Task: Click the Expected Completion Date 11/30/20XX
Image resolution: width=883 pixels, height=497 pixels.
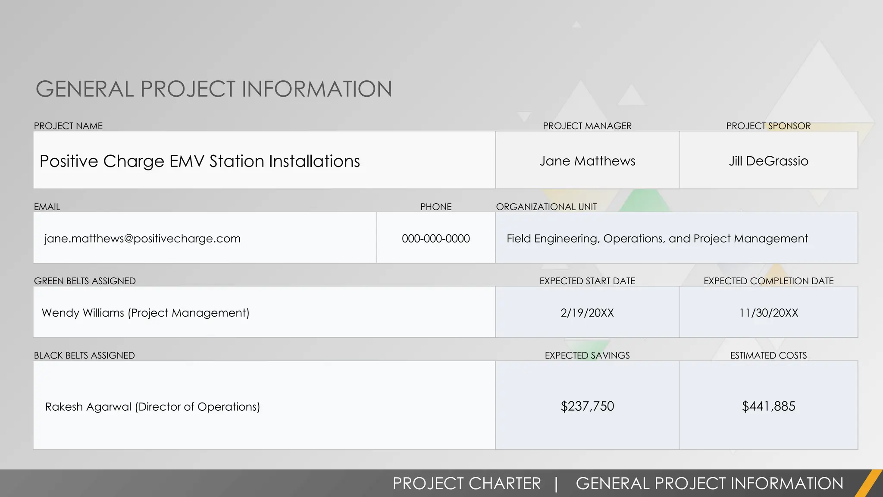Action: 768,313
